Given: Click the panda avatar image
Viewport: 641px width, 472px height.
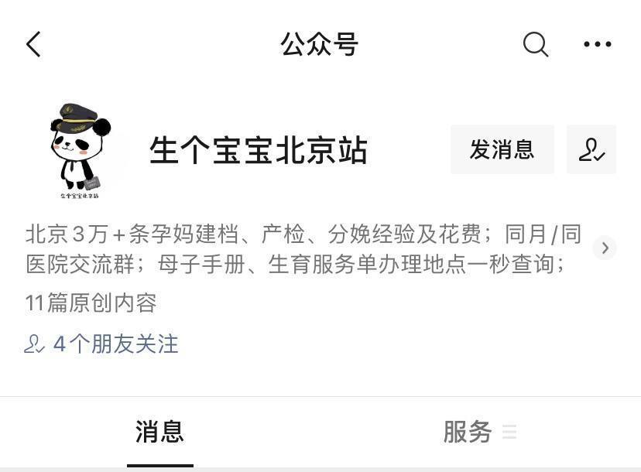Looking at the screenshot, I should tap(81, 151).
